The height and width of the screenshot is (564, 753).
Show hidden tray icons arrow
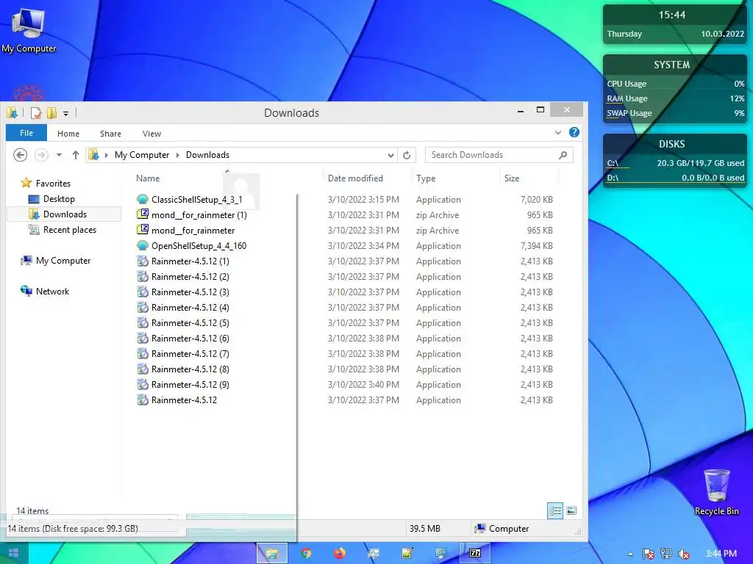pyautogui.click(x=630, y=554)
